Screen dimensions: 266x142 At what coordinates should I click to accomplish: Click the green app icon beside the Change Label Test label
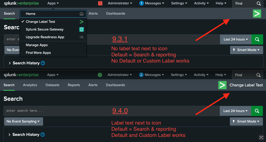coord(222,85)
